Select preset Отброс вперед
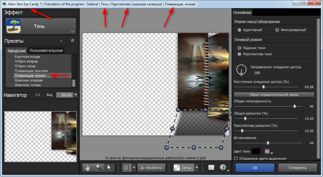 [26, 61]
